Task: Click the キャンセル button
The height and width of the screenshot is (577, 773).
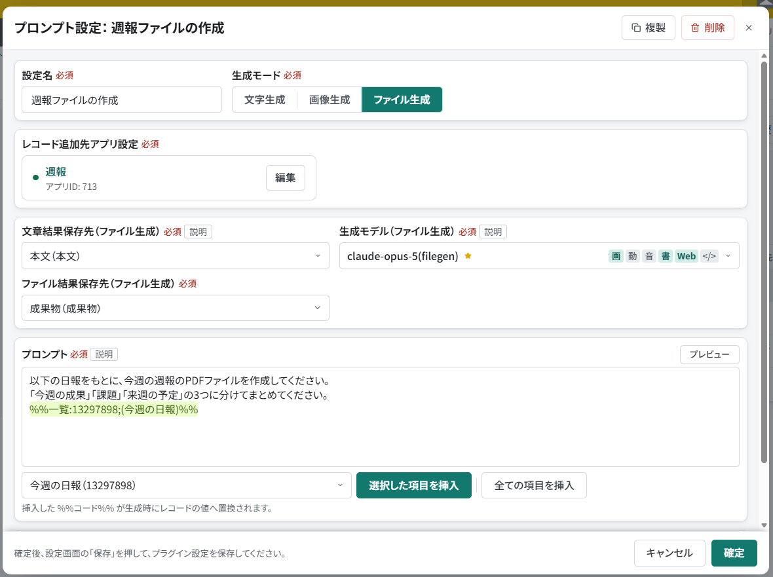Action: [669, 553]
